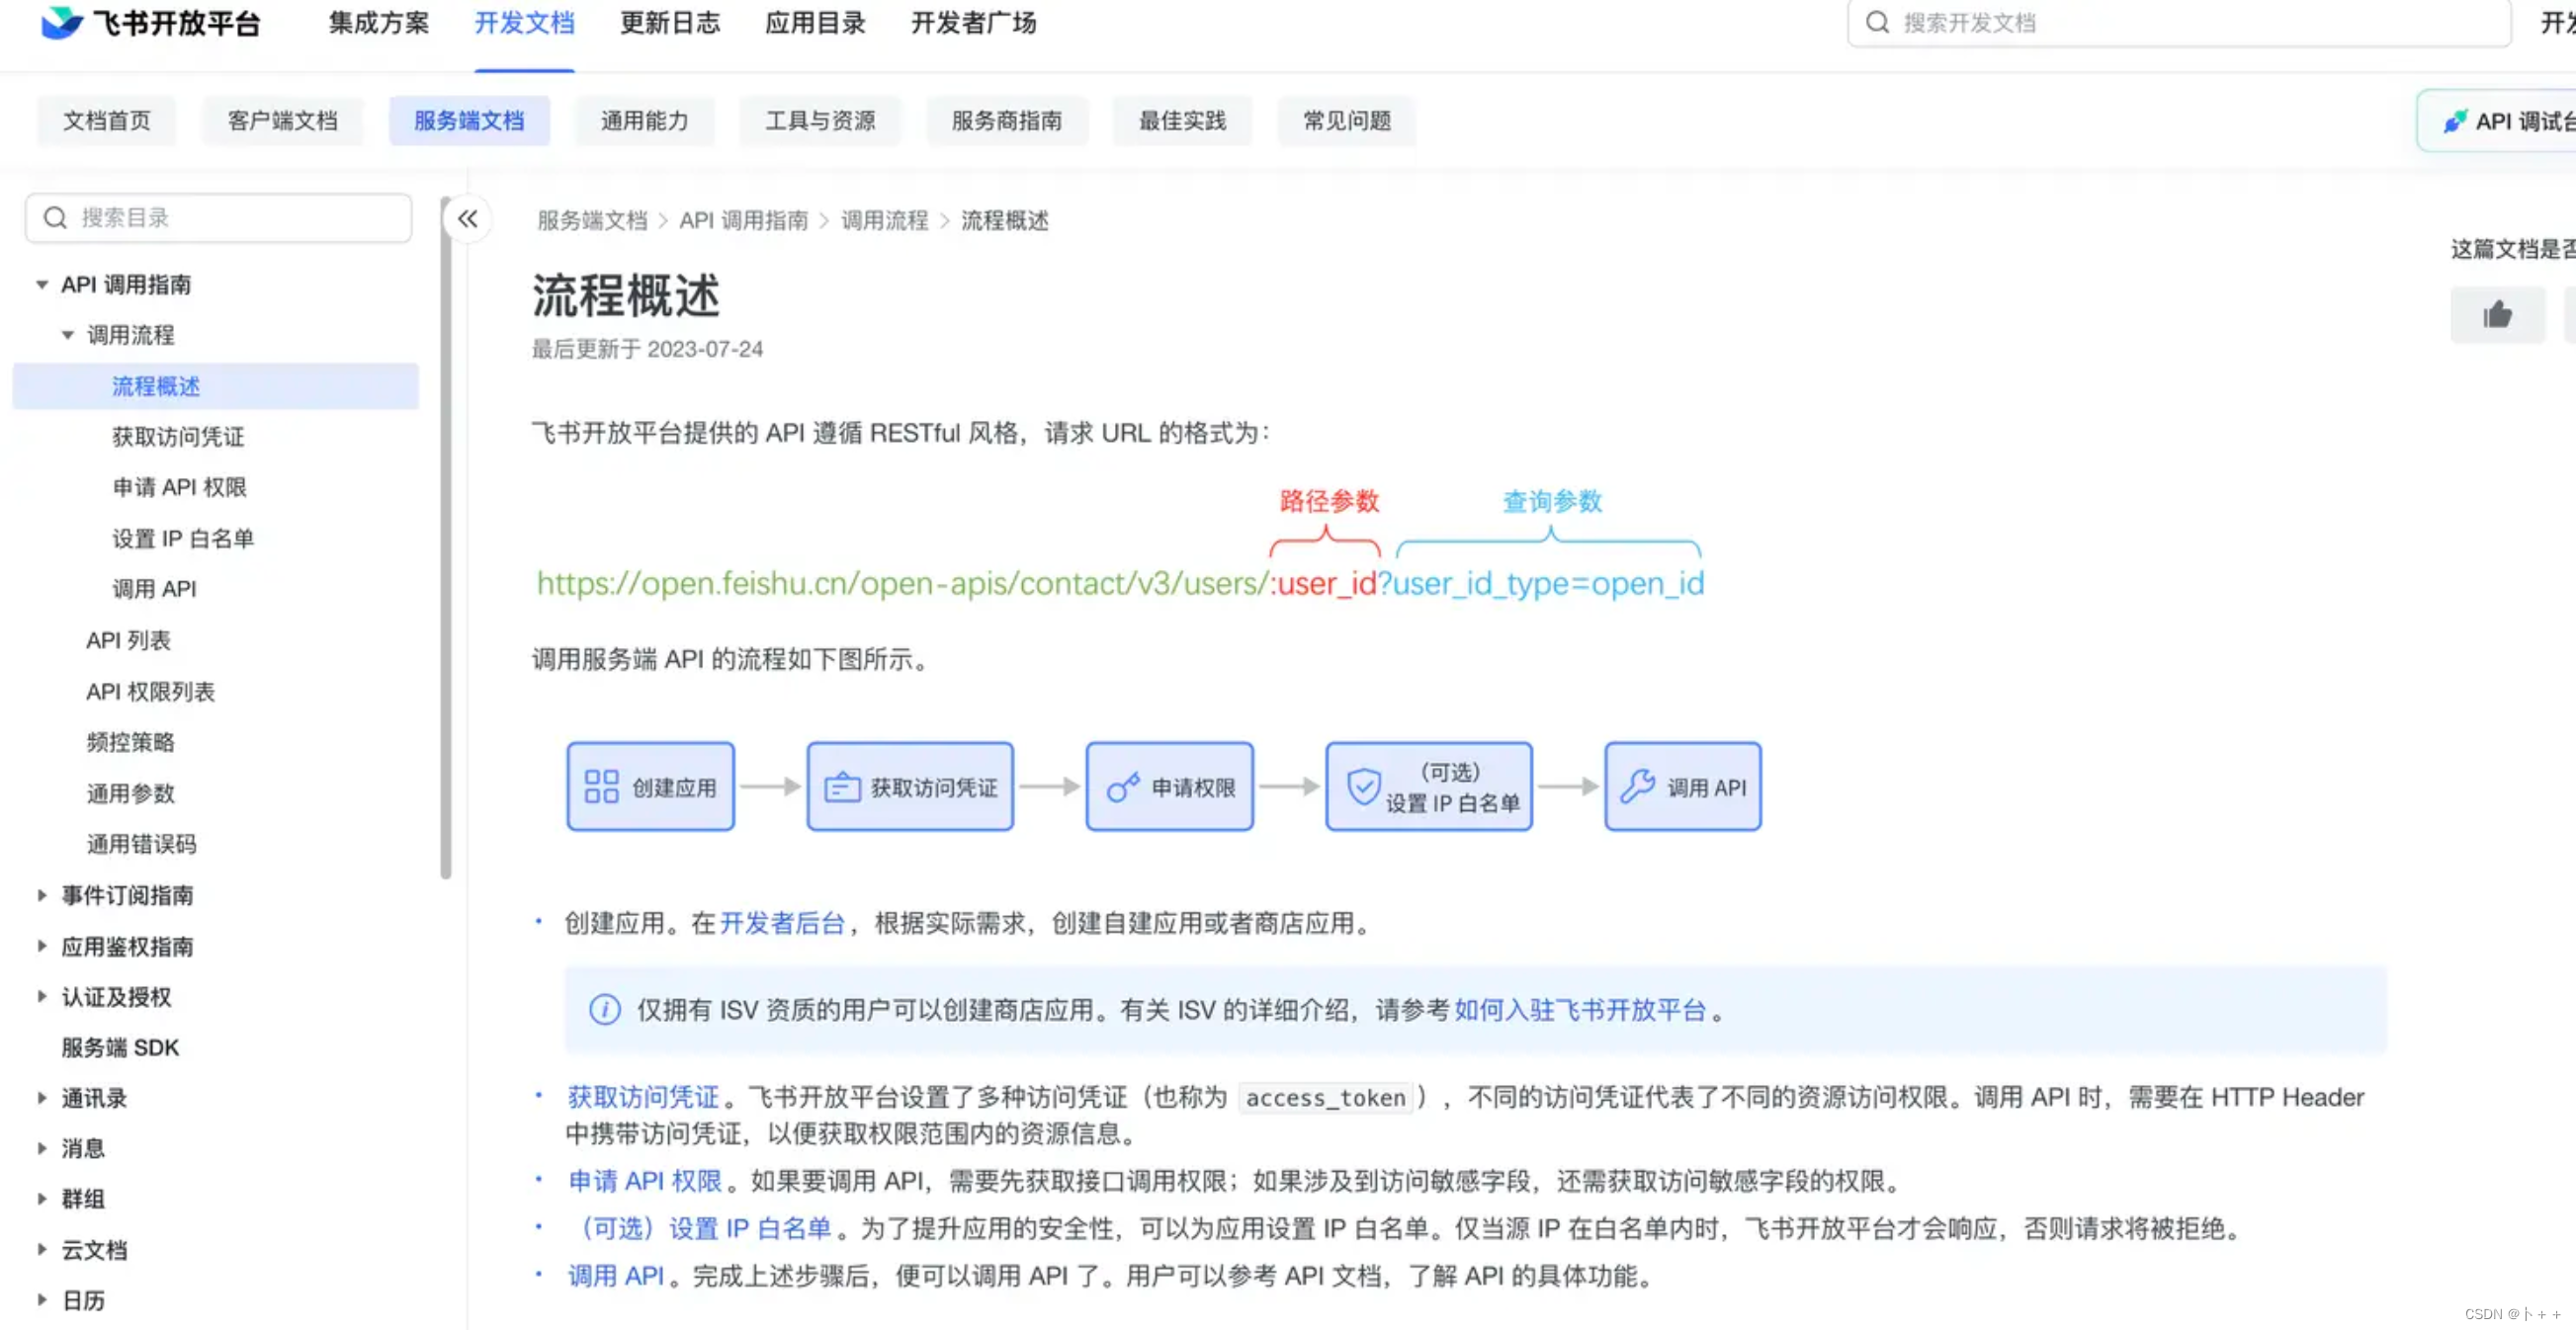Click the sidebar vertical scrollbar
Viewport: 2576px width, 1330px height.
click(445, 540)
